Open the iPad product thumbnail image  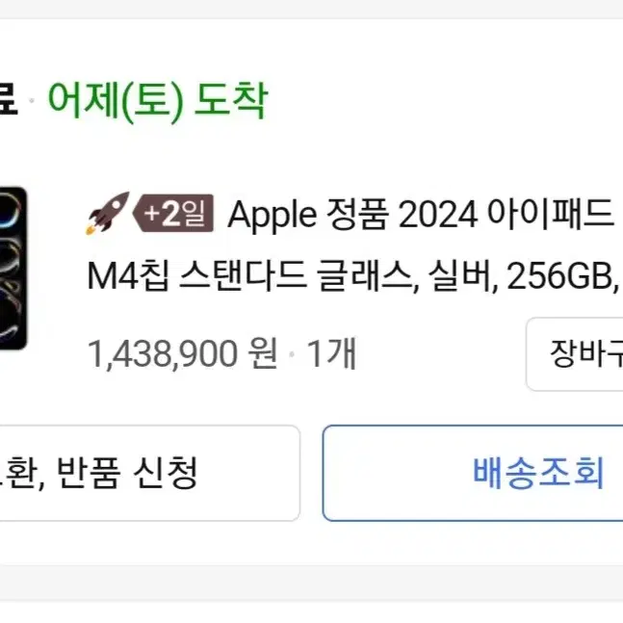point(13,269)
